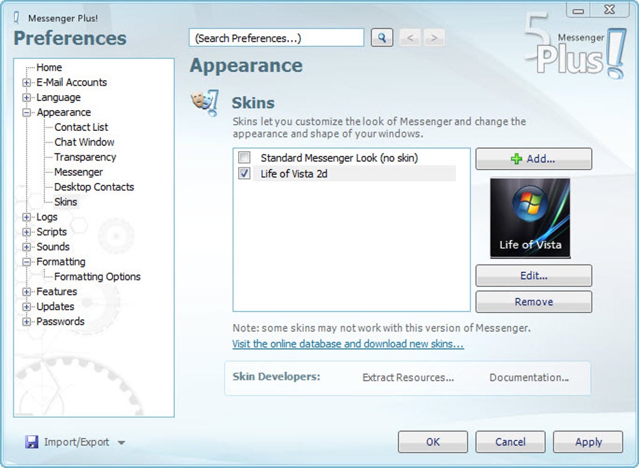Close the Preferences window
639x468 pixels.
pos(610,9)
